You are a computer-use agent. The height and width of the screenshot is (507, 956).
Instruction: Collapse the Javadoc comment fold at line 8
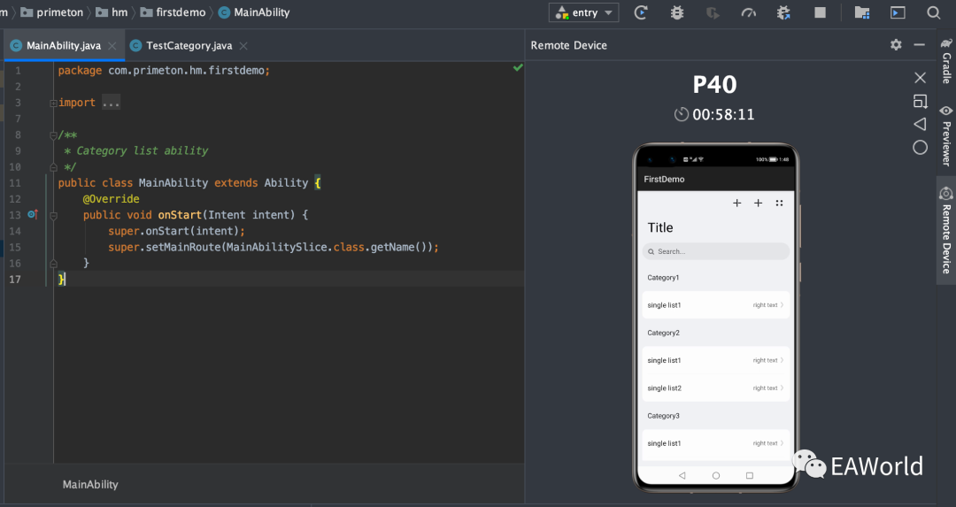pyautogui.click(x=54, y=135)
